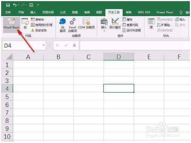This screenshot has width=191, height=143.
Task: Click the formula bar input field
Action: pyautogui.click(x=135, y=45)
